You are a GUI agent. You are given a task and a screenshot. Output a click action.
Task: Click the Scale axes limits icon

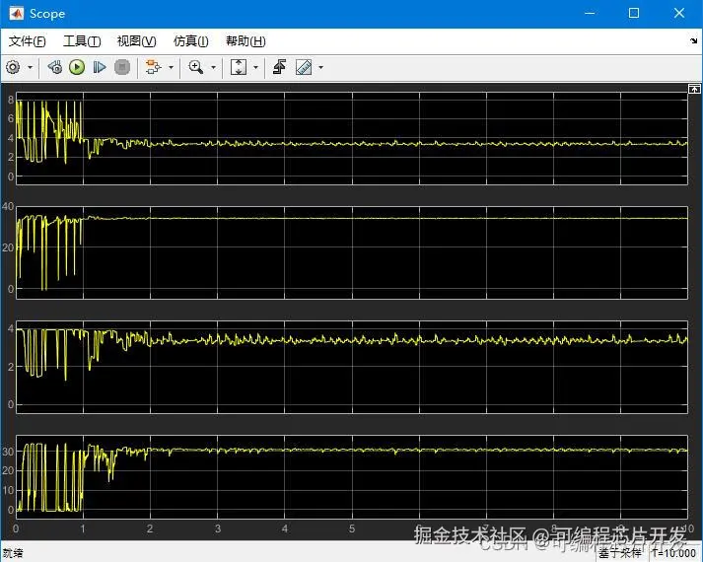[x=239, y=67]
